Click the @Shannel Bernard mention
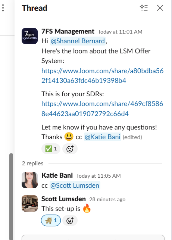The height and width of the screenshot is (240, 172). (78, 41)
